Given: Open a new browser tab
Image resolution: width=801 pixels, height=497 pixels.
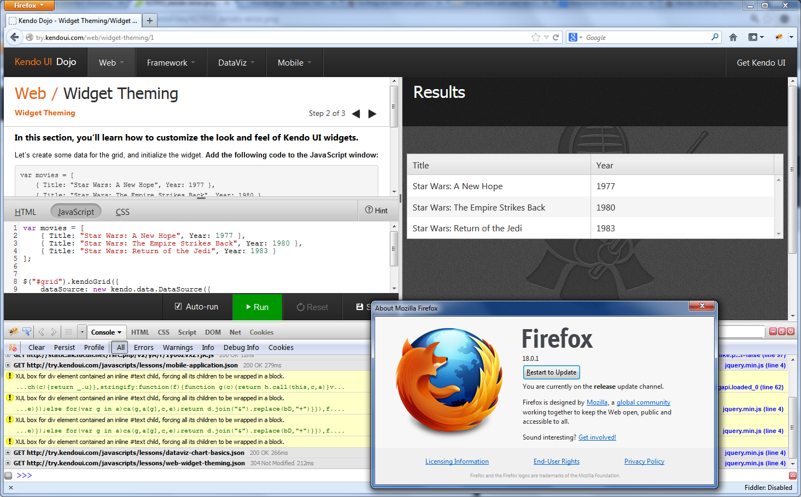Looking at the screenshot, I should [149, 21].
